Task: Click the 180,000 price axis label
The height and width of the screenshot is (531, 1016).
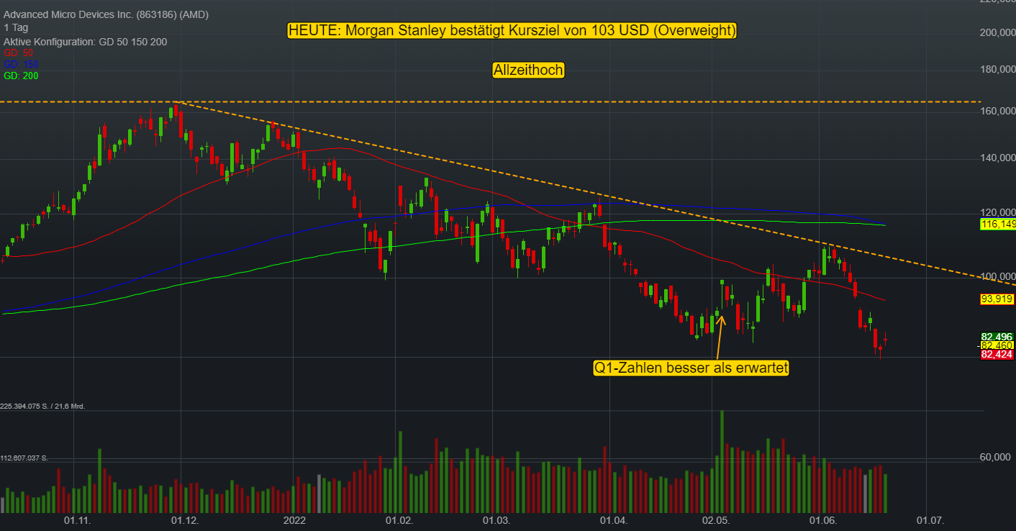Action: (998, 70)
